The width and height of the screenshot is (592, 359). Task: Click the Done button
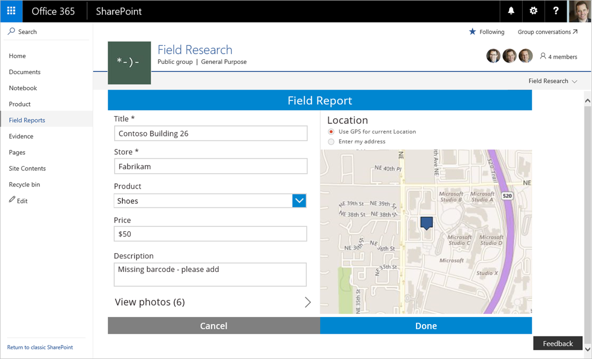click(x=426, y=325)
